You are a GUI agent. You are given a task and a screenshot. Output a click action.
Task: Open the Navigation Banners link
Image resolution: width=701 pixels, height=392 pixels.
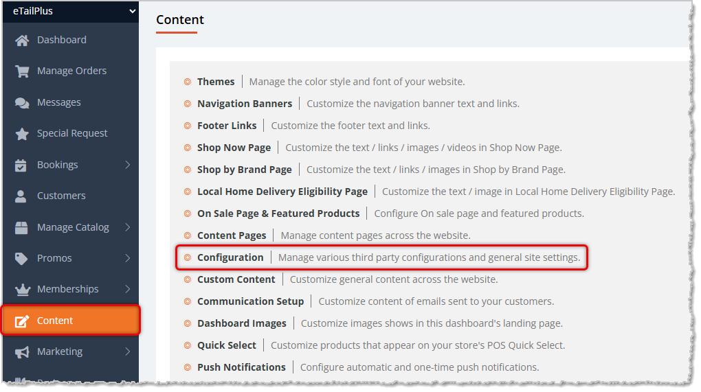(x=245, y=104)
